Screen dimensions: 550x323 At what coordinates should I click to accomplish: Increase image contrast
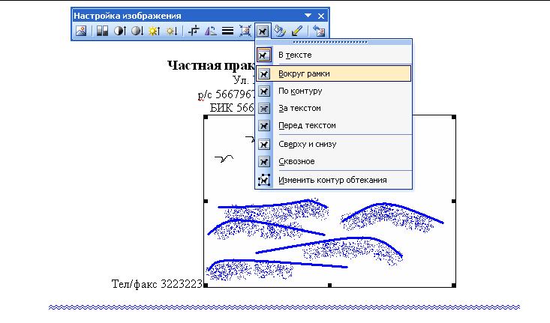click(x=119, y=31)
